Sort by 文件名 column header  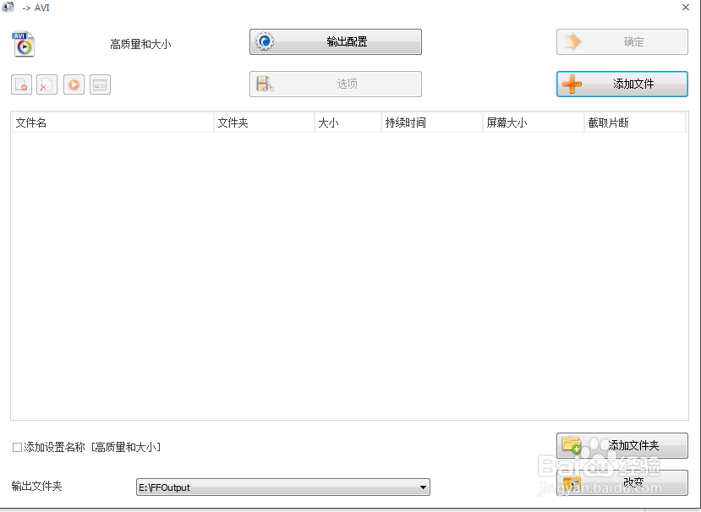pyautogui.click(x=112, y=123)
